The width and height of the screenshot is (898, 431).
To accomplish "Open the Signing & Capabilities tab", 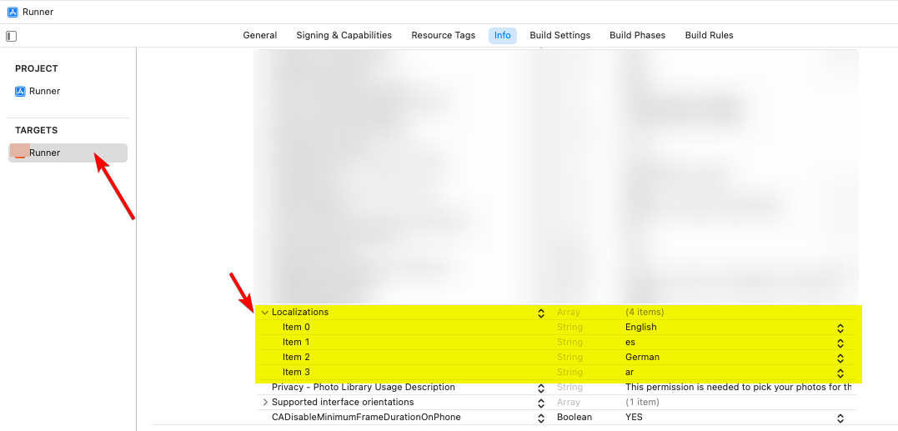I will [x=344, y=36].
